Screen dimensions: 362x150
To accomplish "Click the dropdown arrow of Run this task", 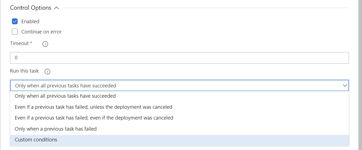I will click(x=345, y=86).
